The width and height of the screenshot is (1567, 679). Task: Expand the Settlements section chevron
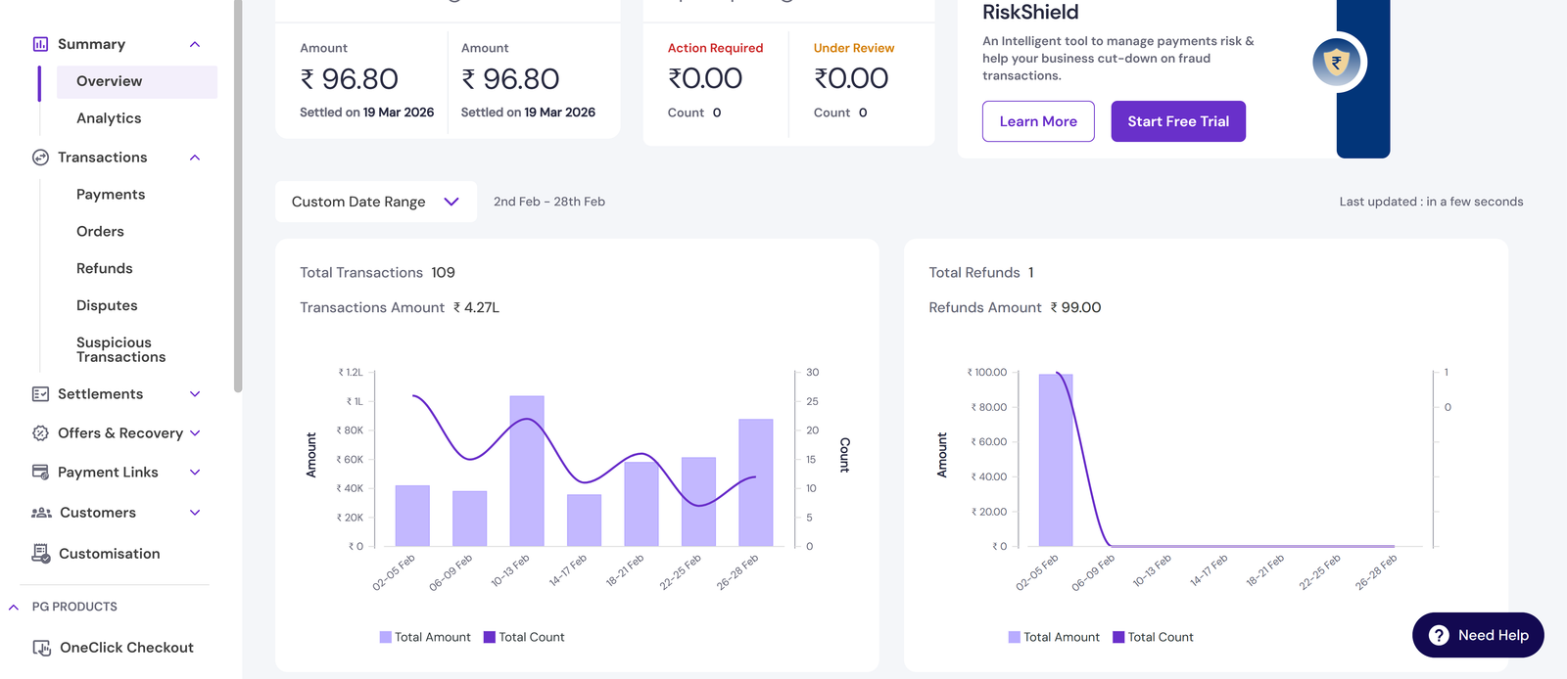(195, 394)
